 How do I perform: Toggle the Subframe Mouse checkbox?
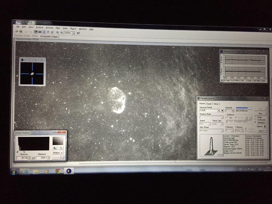tap(236, 118)
